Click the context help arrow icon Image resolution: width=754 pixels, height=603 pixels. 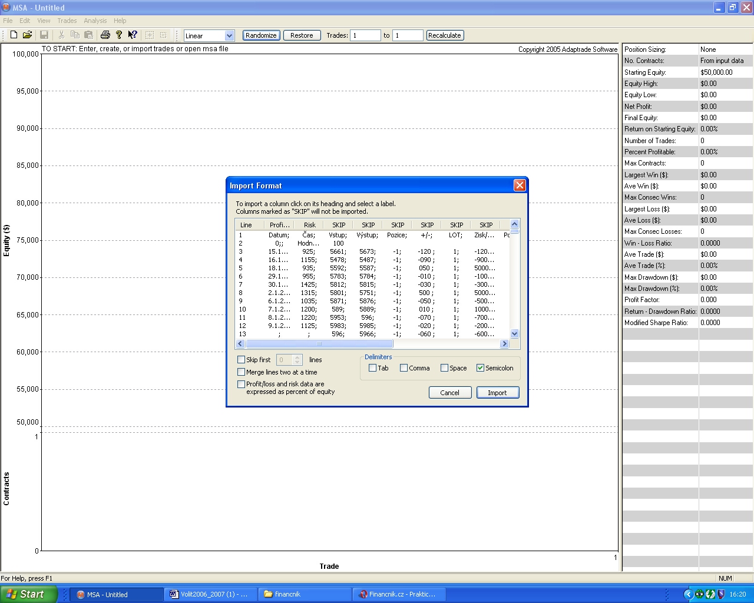click(x=133, y=35)
